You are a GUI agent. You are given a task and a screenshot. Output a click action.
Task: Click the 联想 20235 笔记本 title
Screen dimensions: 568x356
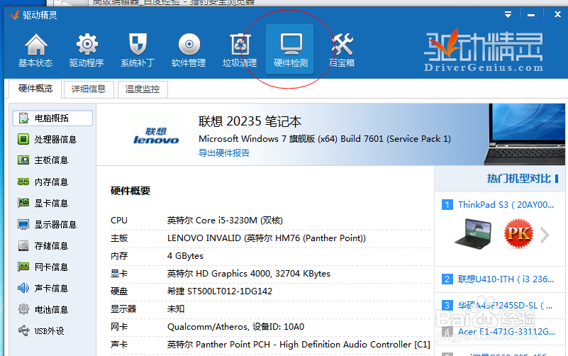[250, 122]
